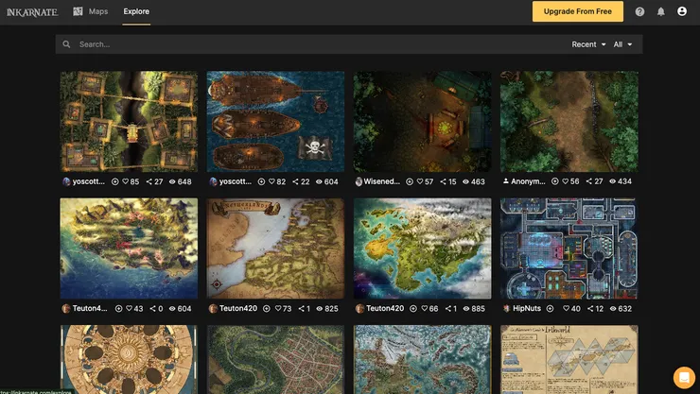
Task: Select the Explore tab
Action: 136,11
